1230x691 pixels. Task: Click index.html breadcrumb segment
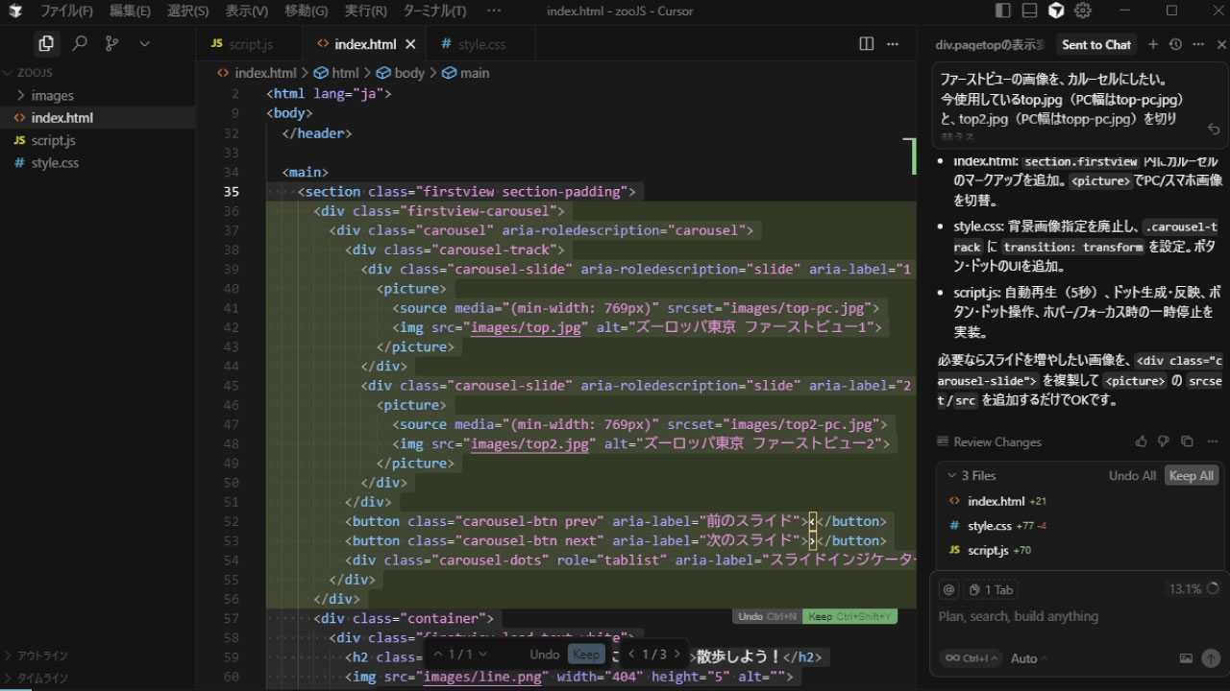click(257, 73)
